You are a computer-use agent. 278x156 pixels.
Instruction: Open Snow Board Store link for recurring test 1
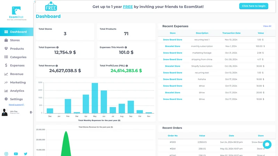point(172,40)
